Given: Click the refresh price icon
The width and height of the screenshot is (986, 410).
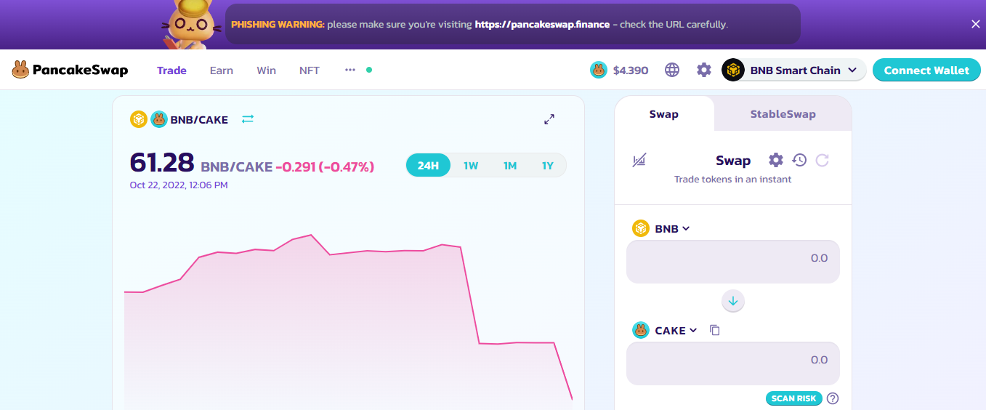Looking at the screenshot, I should 822,160.
